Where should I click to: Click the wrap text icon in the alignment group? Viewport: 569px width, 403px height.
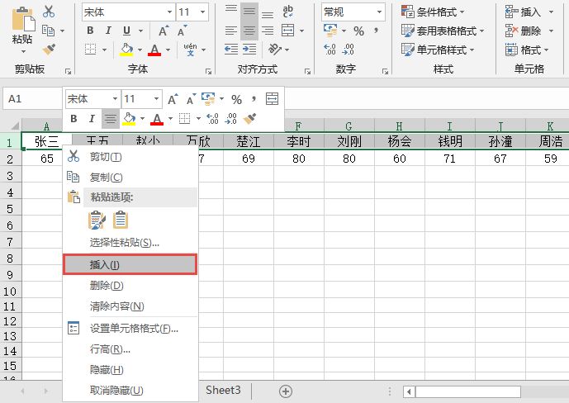click(288, 12)
